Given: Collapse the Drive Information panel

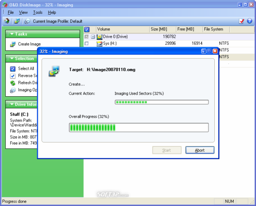Looking at the screenshot, I should pos(12,104).
